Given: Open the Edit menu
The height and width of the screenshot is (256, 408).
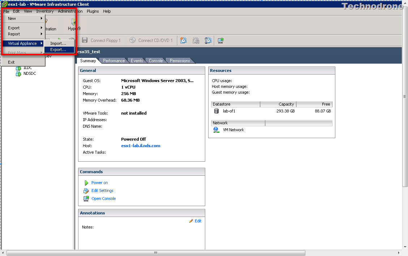Looking at the screenshot, I should (16, 11).
